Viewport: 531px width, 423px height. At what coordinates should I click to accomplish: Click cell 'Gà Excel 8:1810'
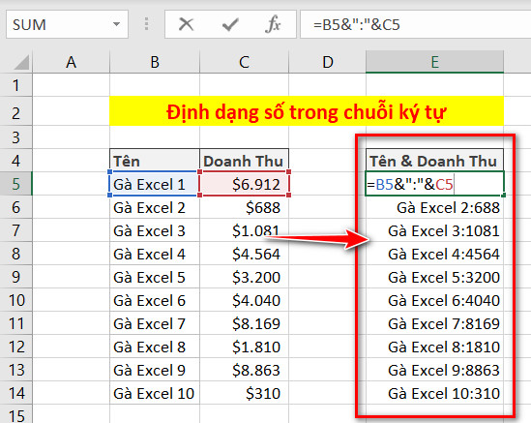click(435, 347)
